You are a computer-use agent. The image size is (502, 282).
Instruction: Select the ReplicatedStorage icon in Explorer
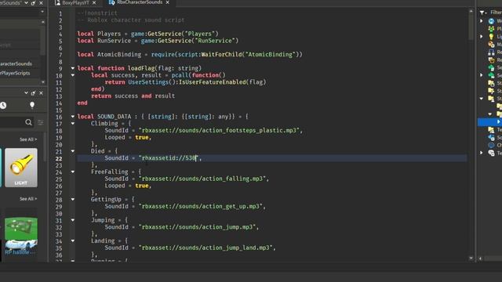[x=491, y=60]
